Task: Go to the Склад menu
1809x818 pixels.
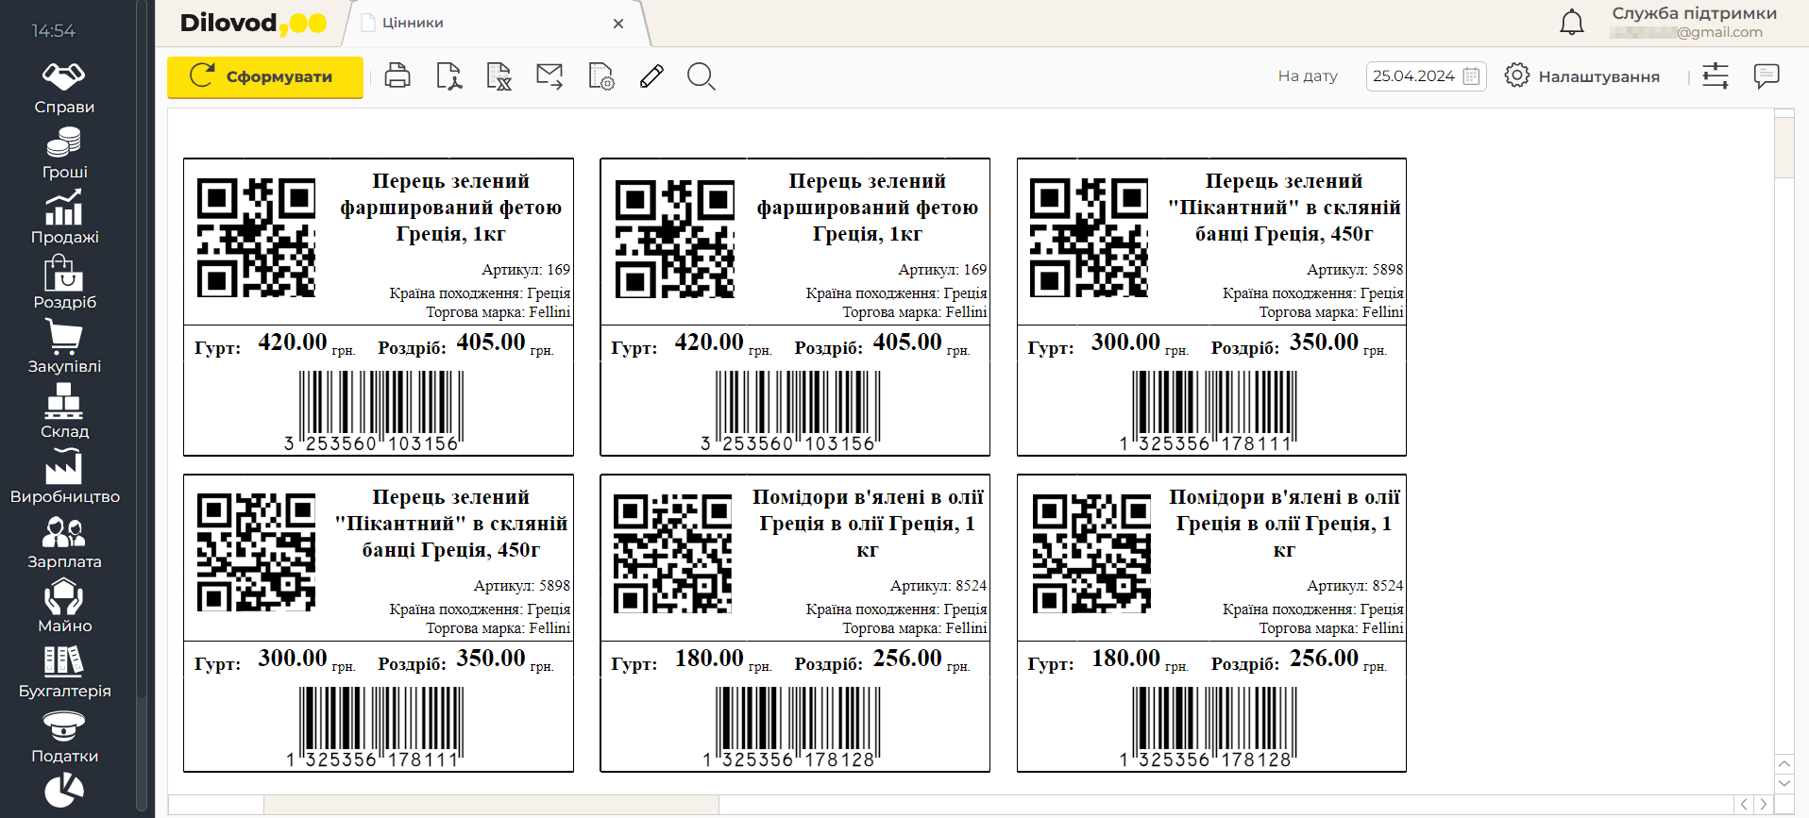Action: point(64,412)
